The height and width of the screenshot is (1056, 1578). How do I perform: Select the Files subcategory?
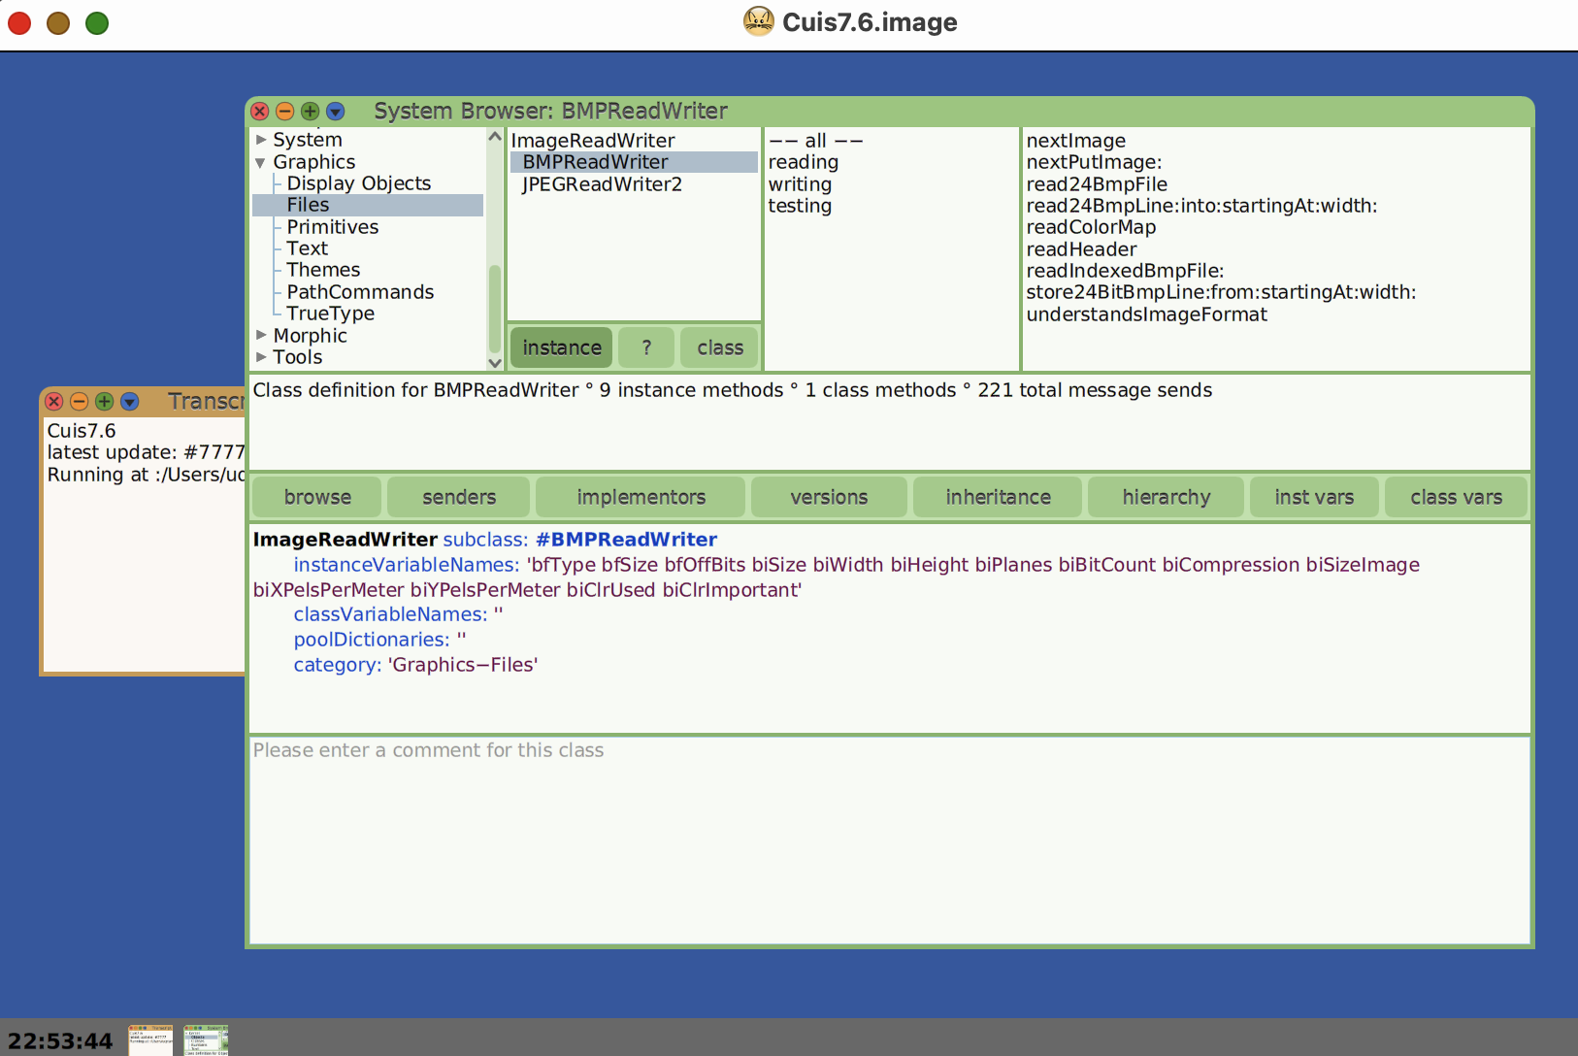coord(368,205)
